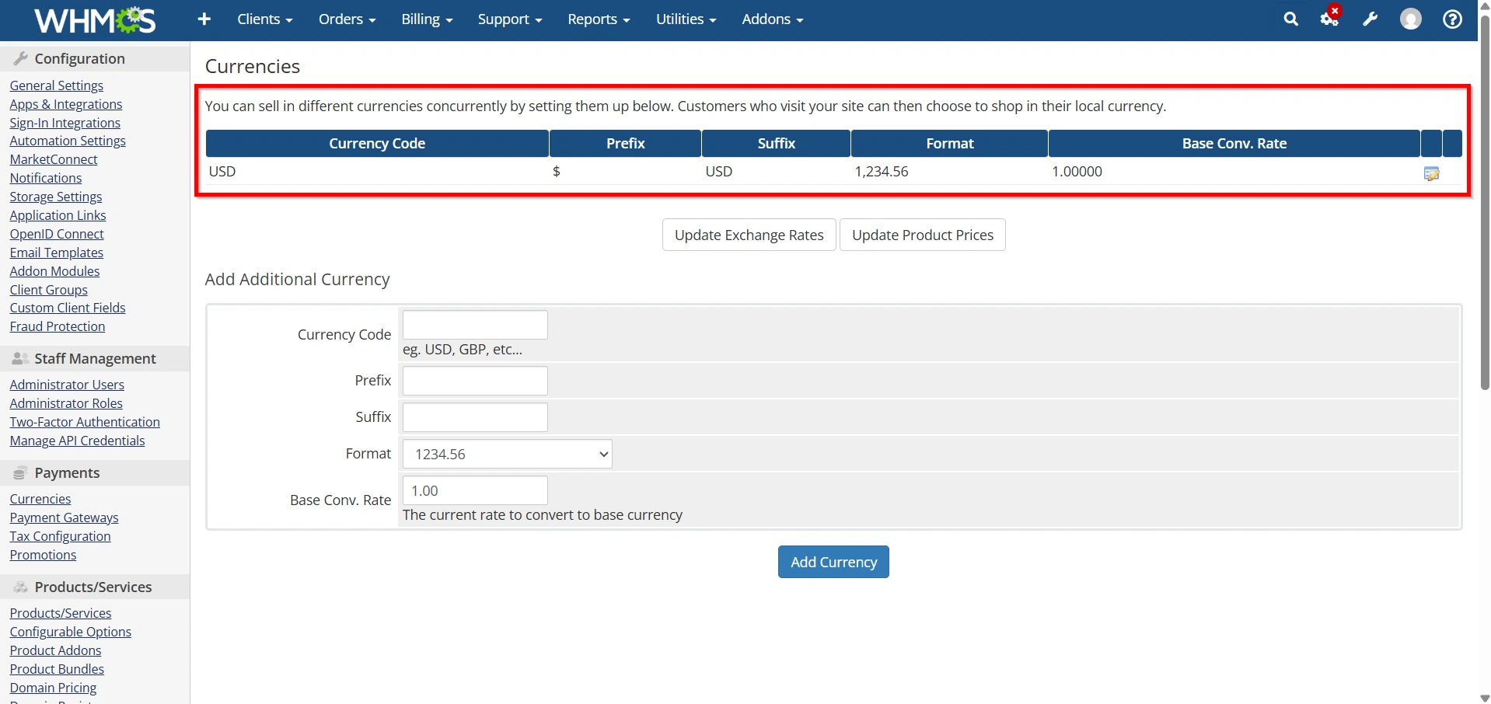The width and height of the screenshot is (1491, 704).
Task: Focus the Suffix input field
Action: 475,417
